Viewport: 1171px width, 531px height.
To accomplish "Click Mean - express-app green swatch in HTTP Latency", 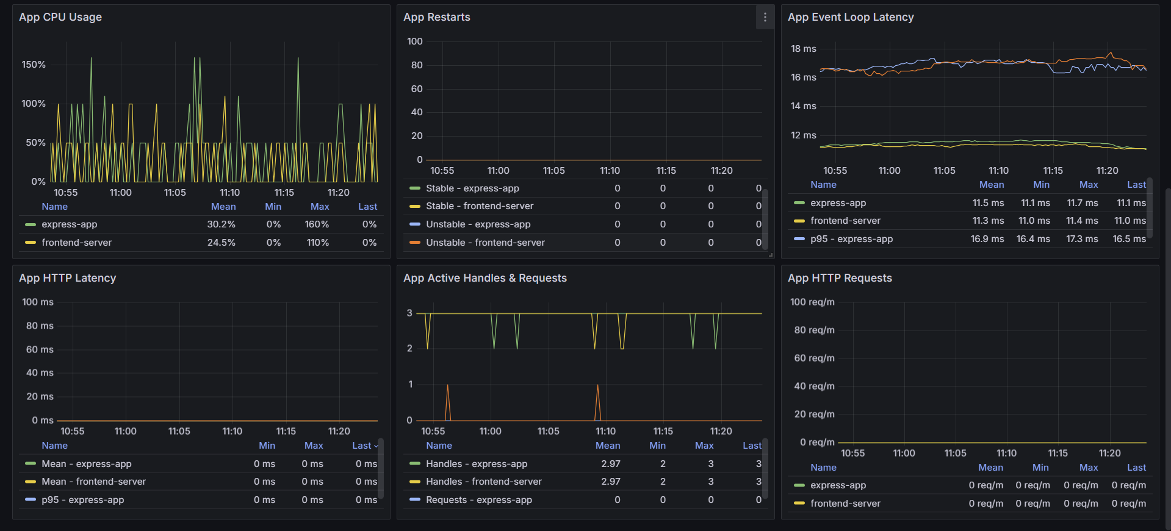I will pyautogui.click(x=31, y=464).
